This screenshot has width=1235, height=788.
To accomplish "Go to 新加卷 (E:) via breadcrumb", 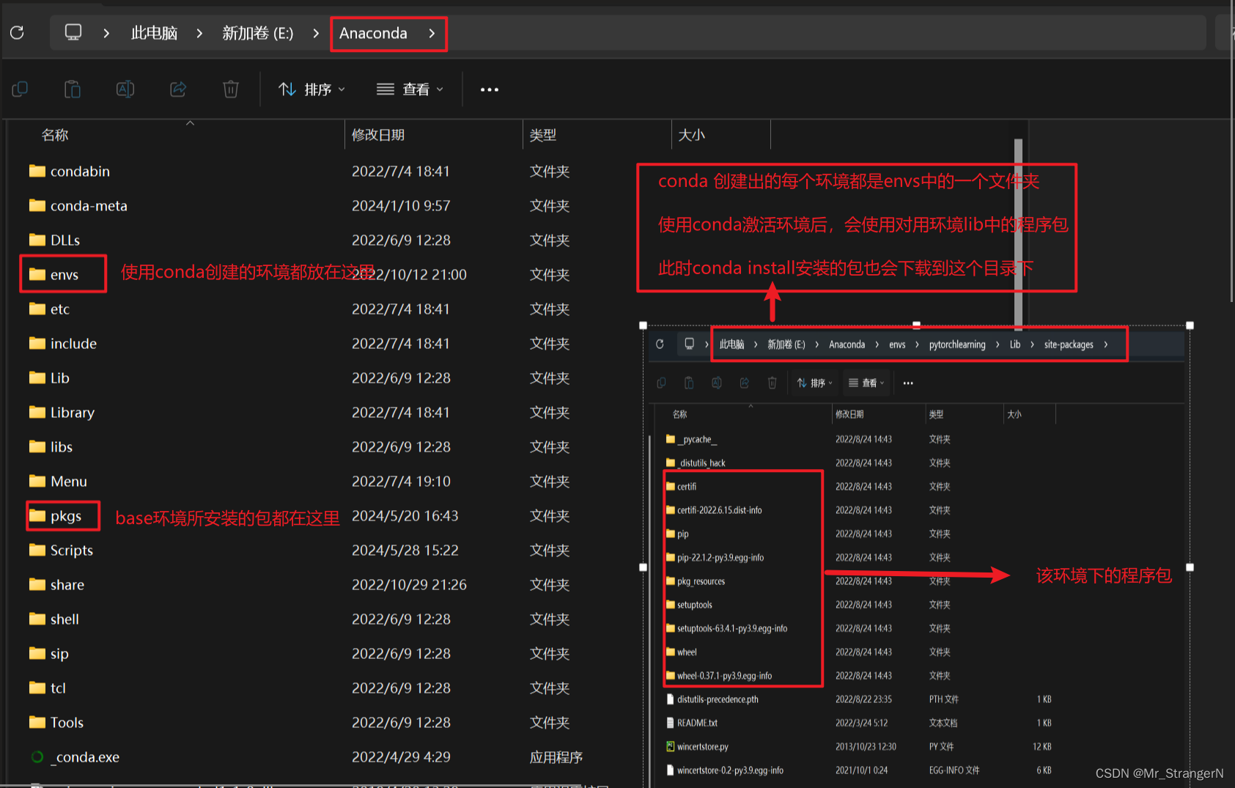I will [258, 32].
